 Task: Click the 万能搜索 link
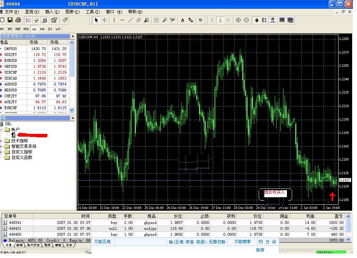[x=242, y=242]
